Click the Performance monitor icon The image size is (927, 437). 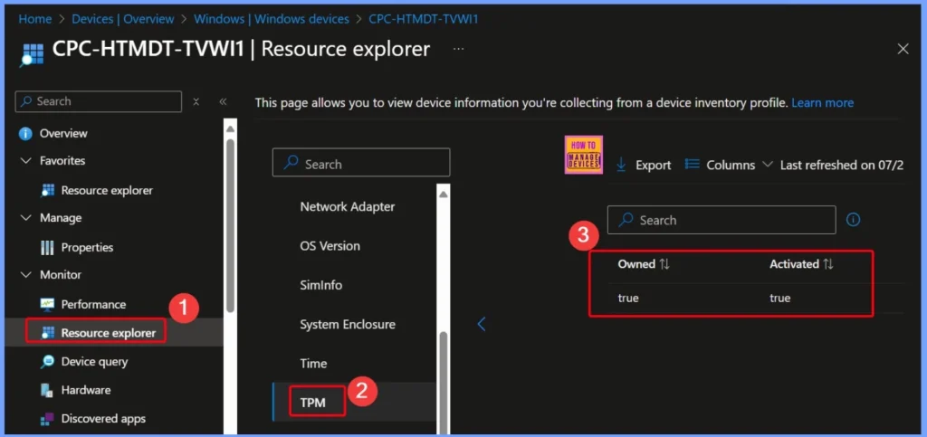(x=47, y=304)
